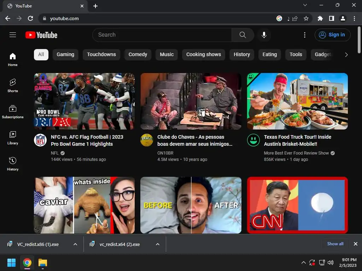Open clock and date in taskbar
This screenshot has width=362, height=271.
pos(348,263)
